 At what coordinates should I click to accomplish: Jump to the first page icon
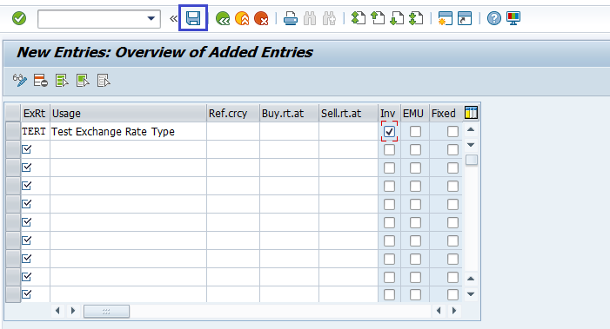359,18
